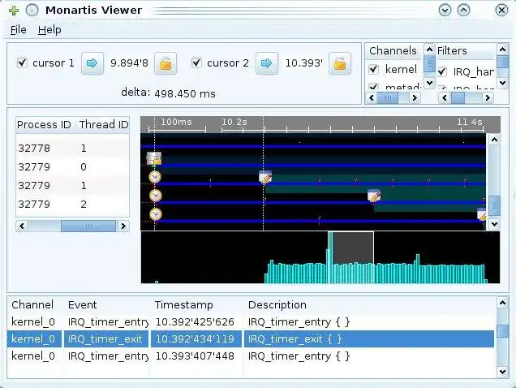Click the Channels list scroll left arrow

(x=372, y=98)
